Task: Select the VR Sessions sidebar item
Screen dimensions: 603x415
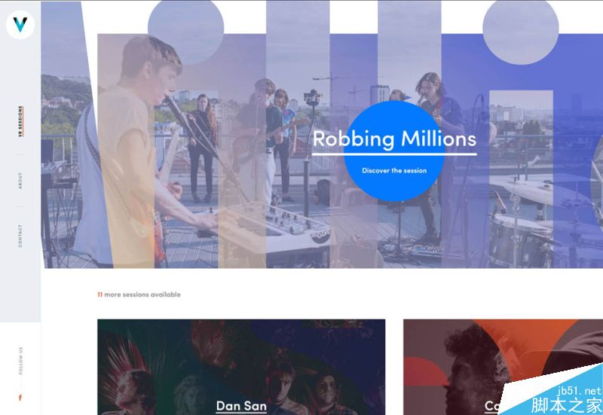Action: tap(20, 121)
